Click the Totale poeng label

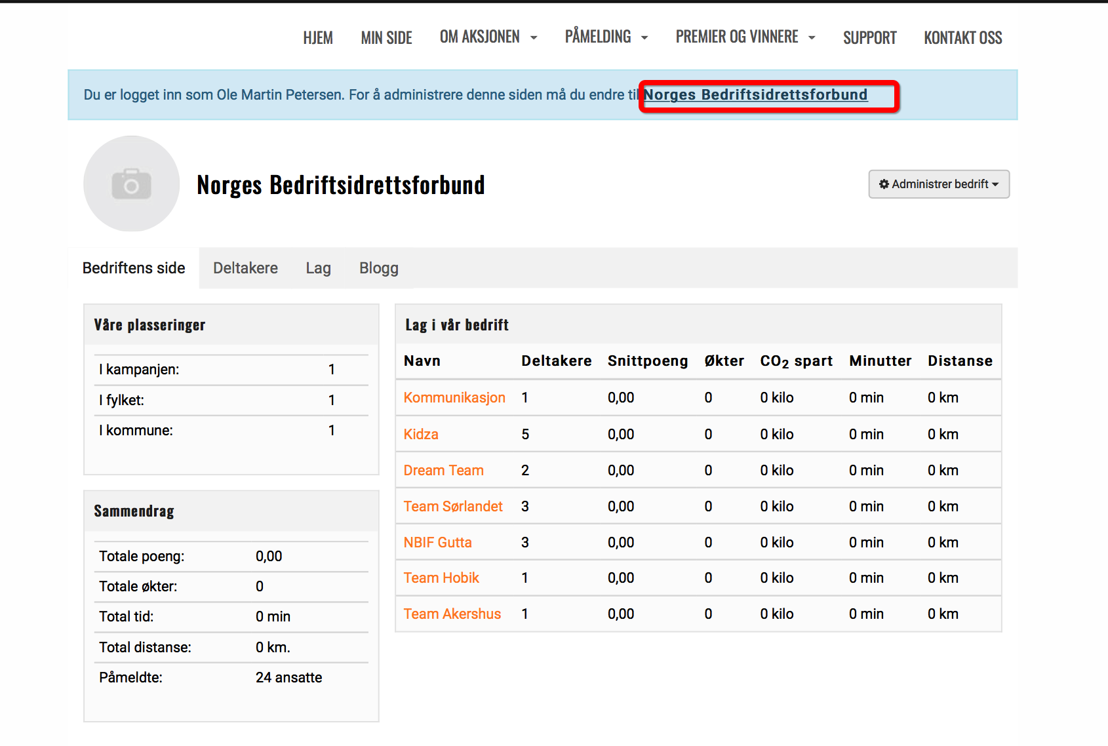click(142, 557)
